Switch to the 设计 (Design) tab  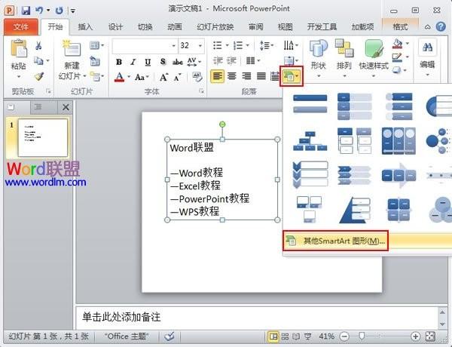(x=115, y=27)
